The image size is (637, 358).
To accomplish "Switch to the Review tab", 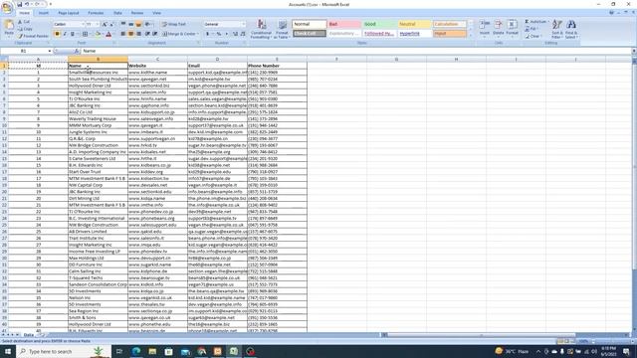I will click(137, 13).
